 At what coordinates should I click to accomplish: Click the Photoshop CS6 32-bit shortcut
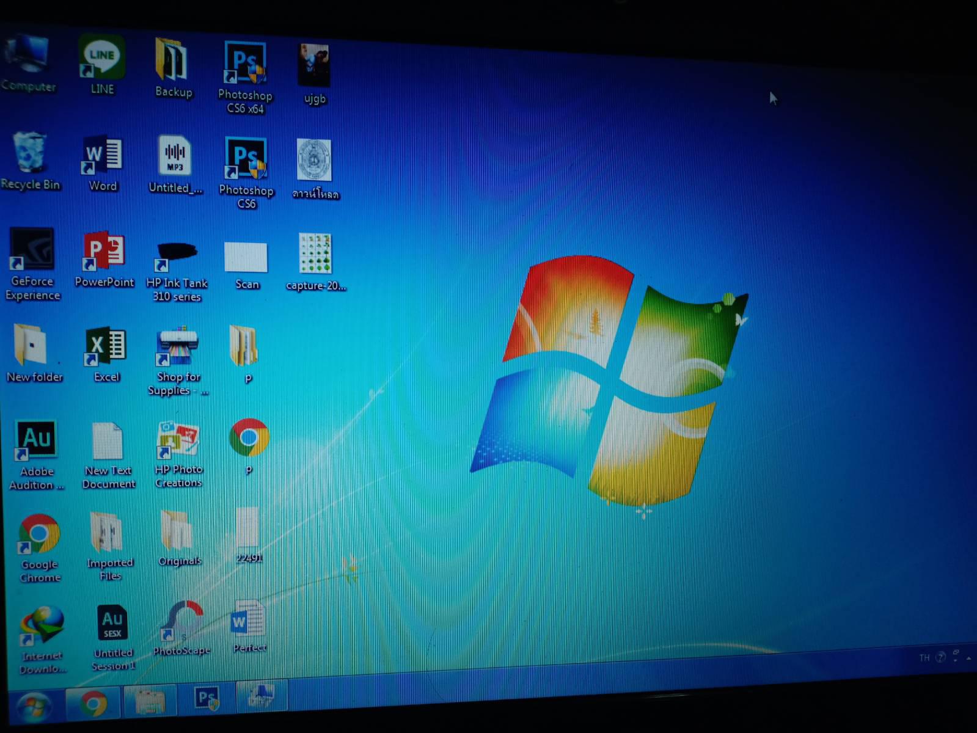246,173
